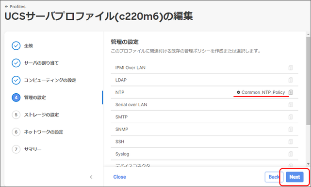Click the Next button
Image resolution: width=311 pixels, height=187 pixels.
(x=295, y=177)
